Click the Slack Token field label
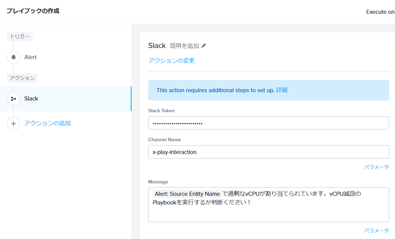The image size is (395, 239). coord(161,111)
